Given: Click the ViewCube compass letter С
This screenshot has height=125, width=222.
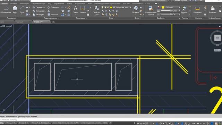Looking at the screenshot, I should 217,31.
